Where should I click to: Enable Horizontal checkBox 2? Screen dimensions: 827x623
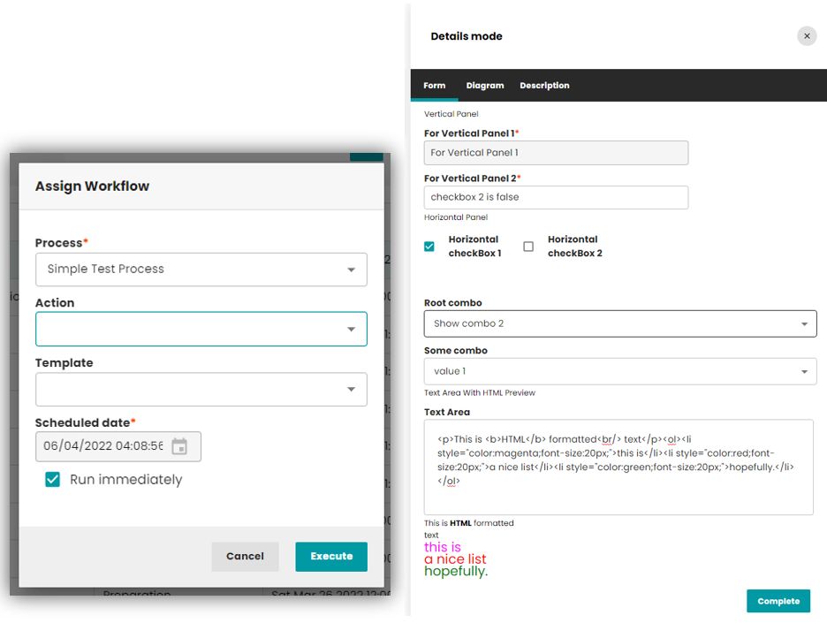[528, 247]
